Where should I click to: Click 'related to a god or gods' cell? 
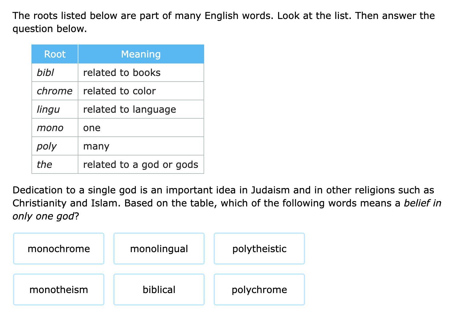click(141, 165)
